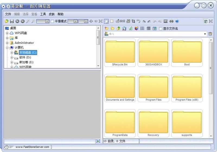Image resolution: width=217 pixels, height=152 pixels.
Task: Open Help via the blue question mark icon
Action: [x=177, y=21]
